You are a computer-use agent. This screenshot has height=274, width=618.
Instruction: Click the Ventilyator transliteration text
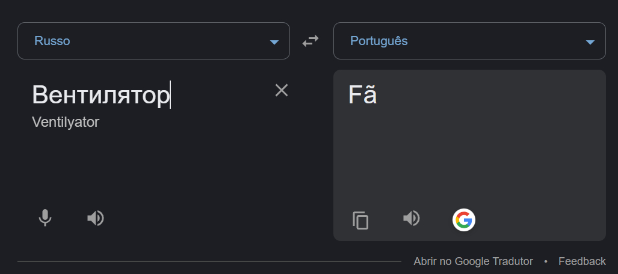[x=66, y=122]
